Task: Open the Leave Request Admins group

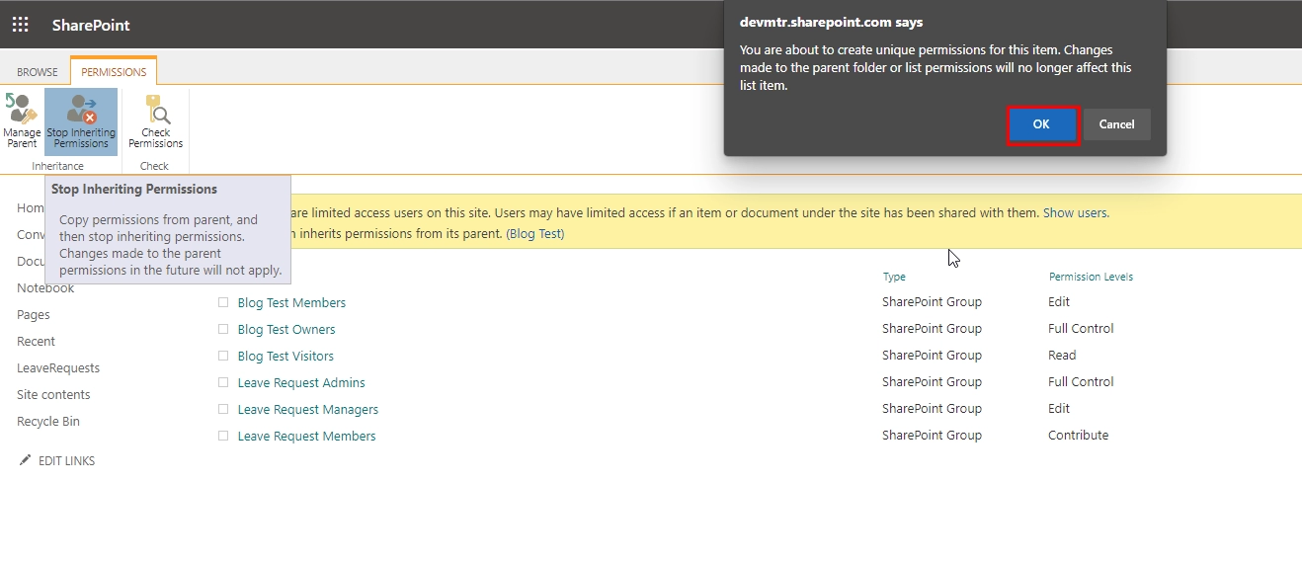Action: coord(301,382)
